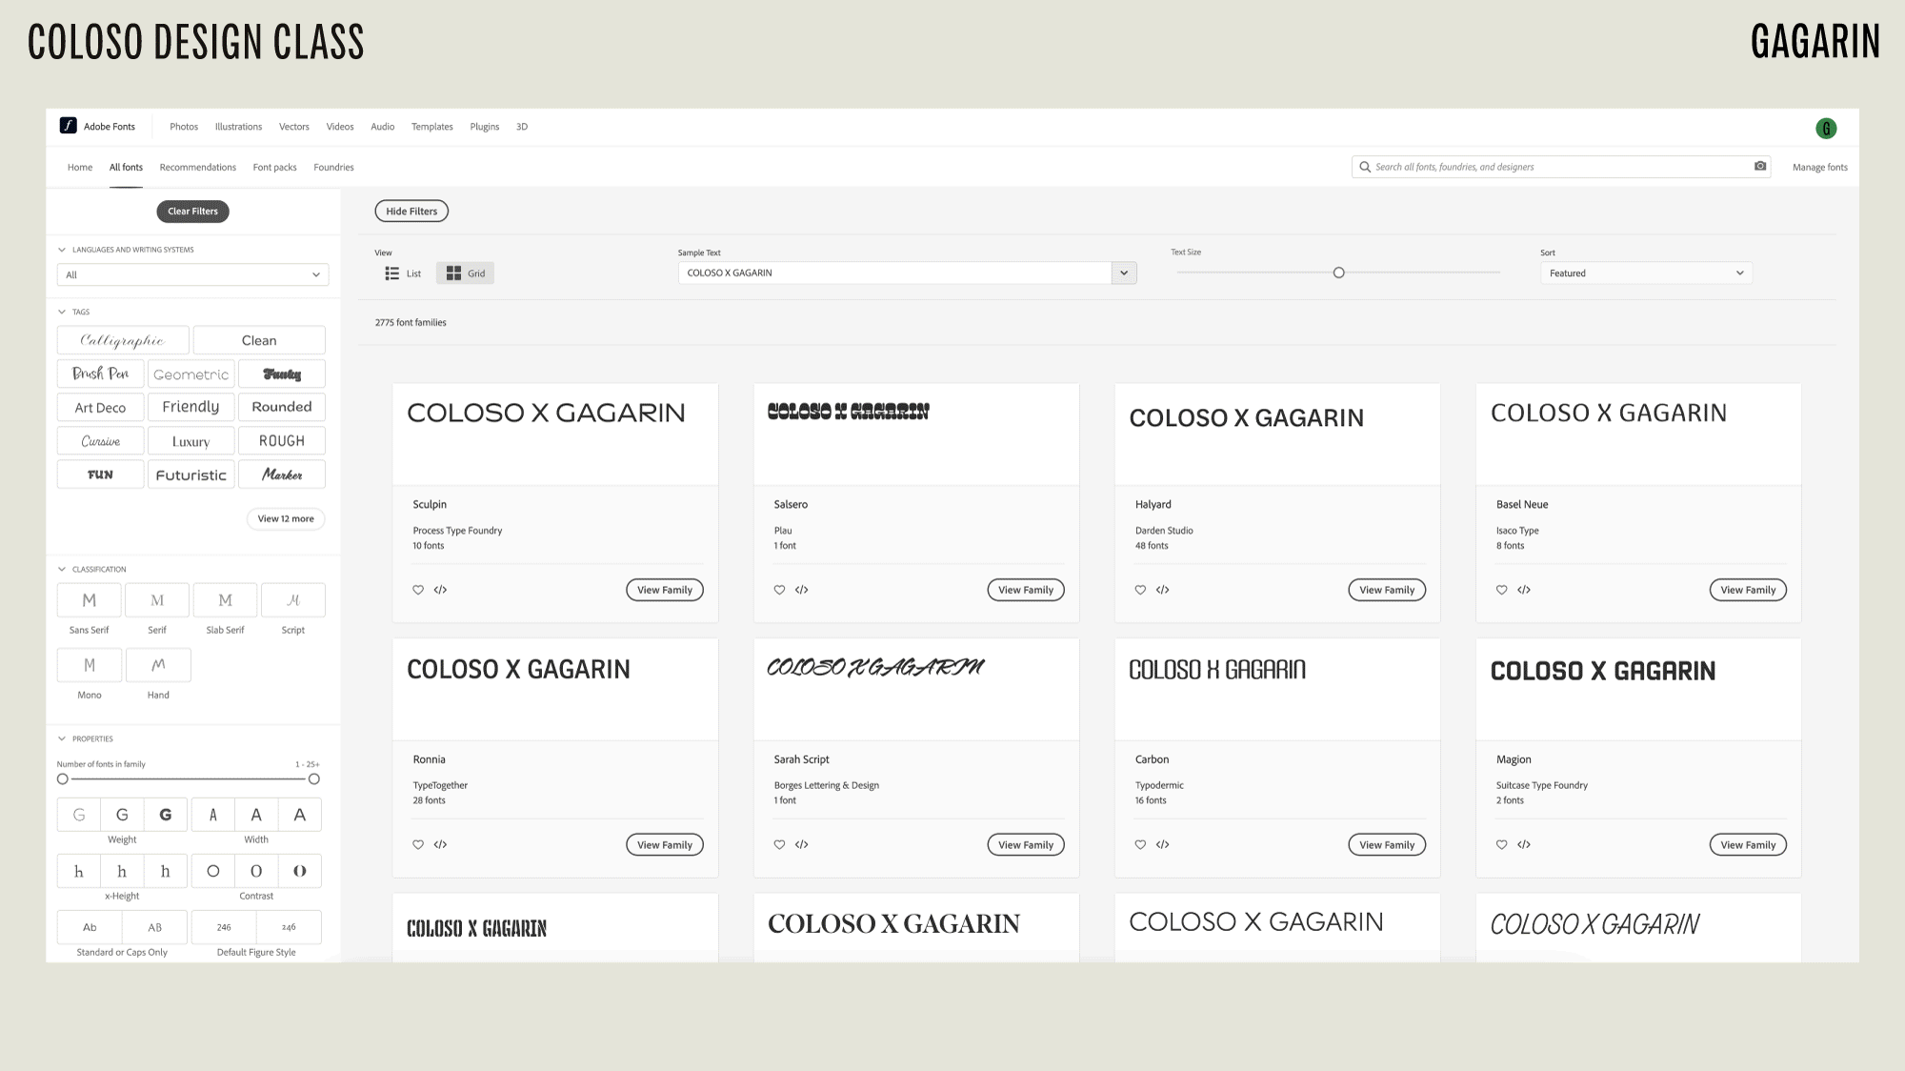The width and height of the screenshot is (1905, 1071).
Task: Click View 12 more tags
Action: click(286, 519)
